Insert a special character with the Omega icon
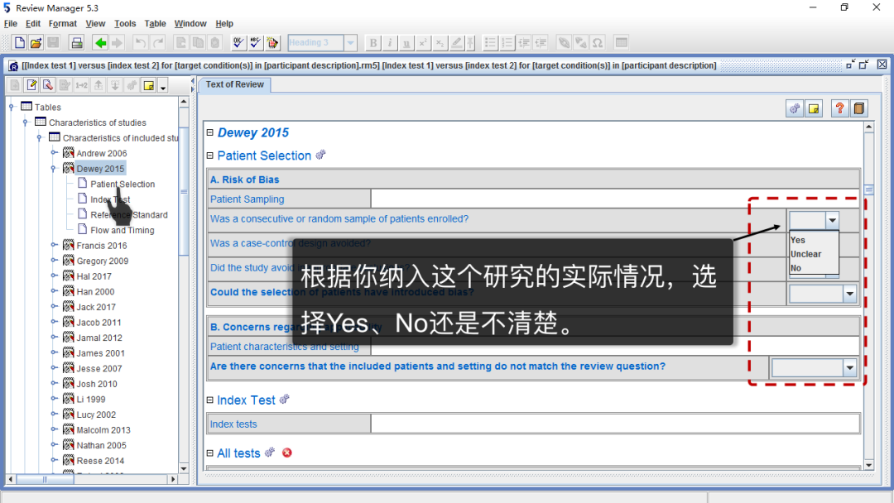The width and height of the screenshot is (894, 503). [596, 42]
